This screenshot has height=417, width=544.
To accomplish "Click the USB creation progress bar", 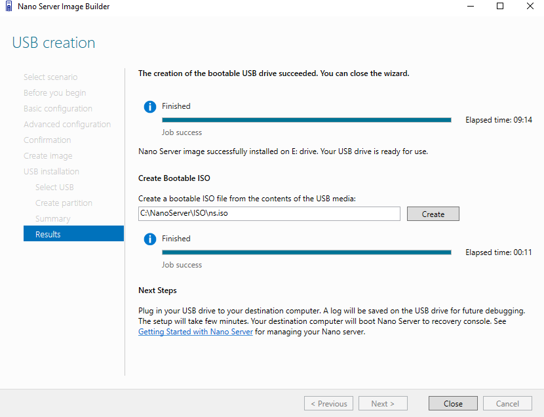I will point(307,120).
